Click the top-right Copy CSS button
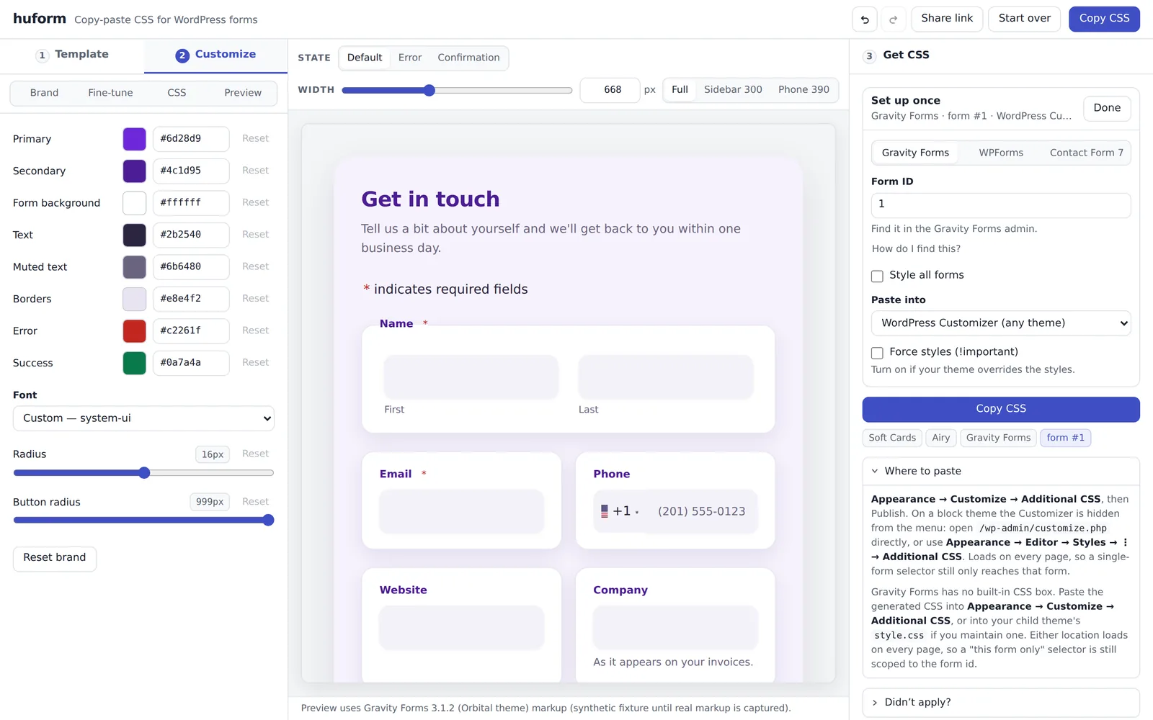The image size is (1153, 720). click(1104, 19)
